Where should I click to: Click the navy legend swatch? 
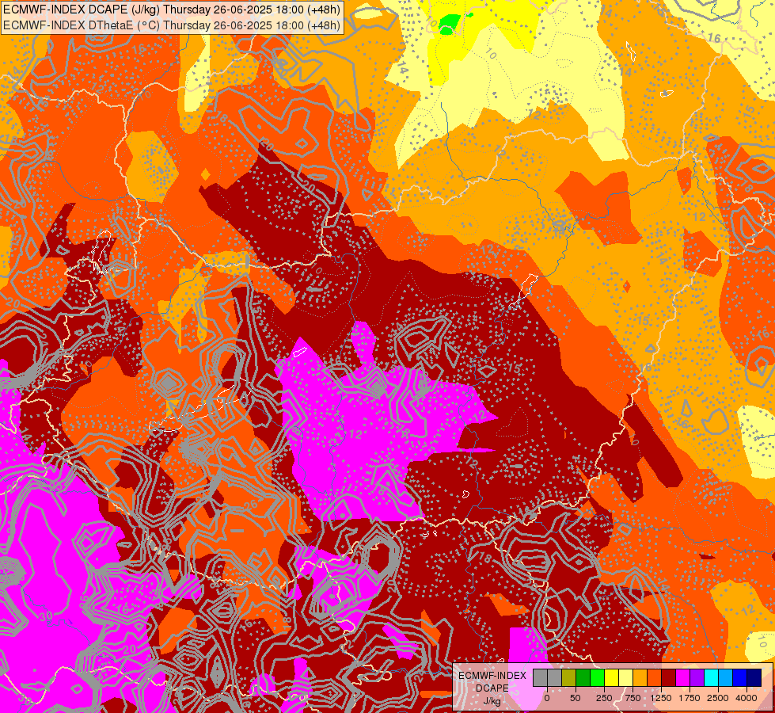tap(754, 678)
